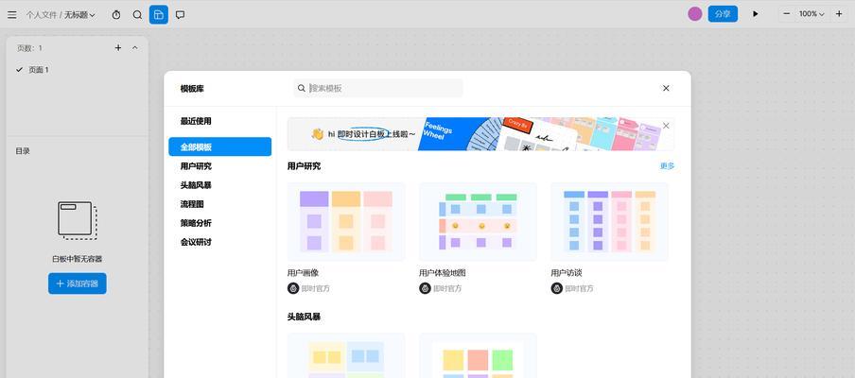Viewport: 855px width, 378px height.
Task: Click the 页数: 1 label
Action: point(29,48)
